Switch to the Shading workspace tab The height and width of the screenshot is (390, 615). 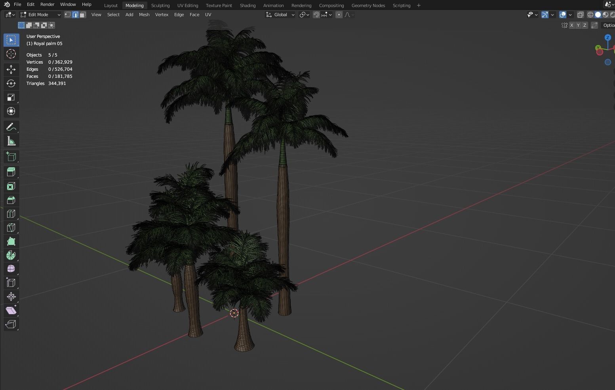[x=248, y=5]
